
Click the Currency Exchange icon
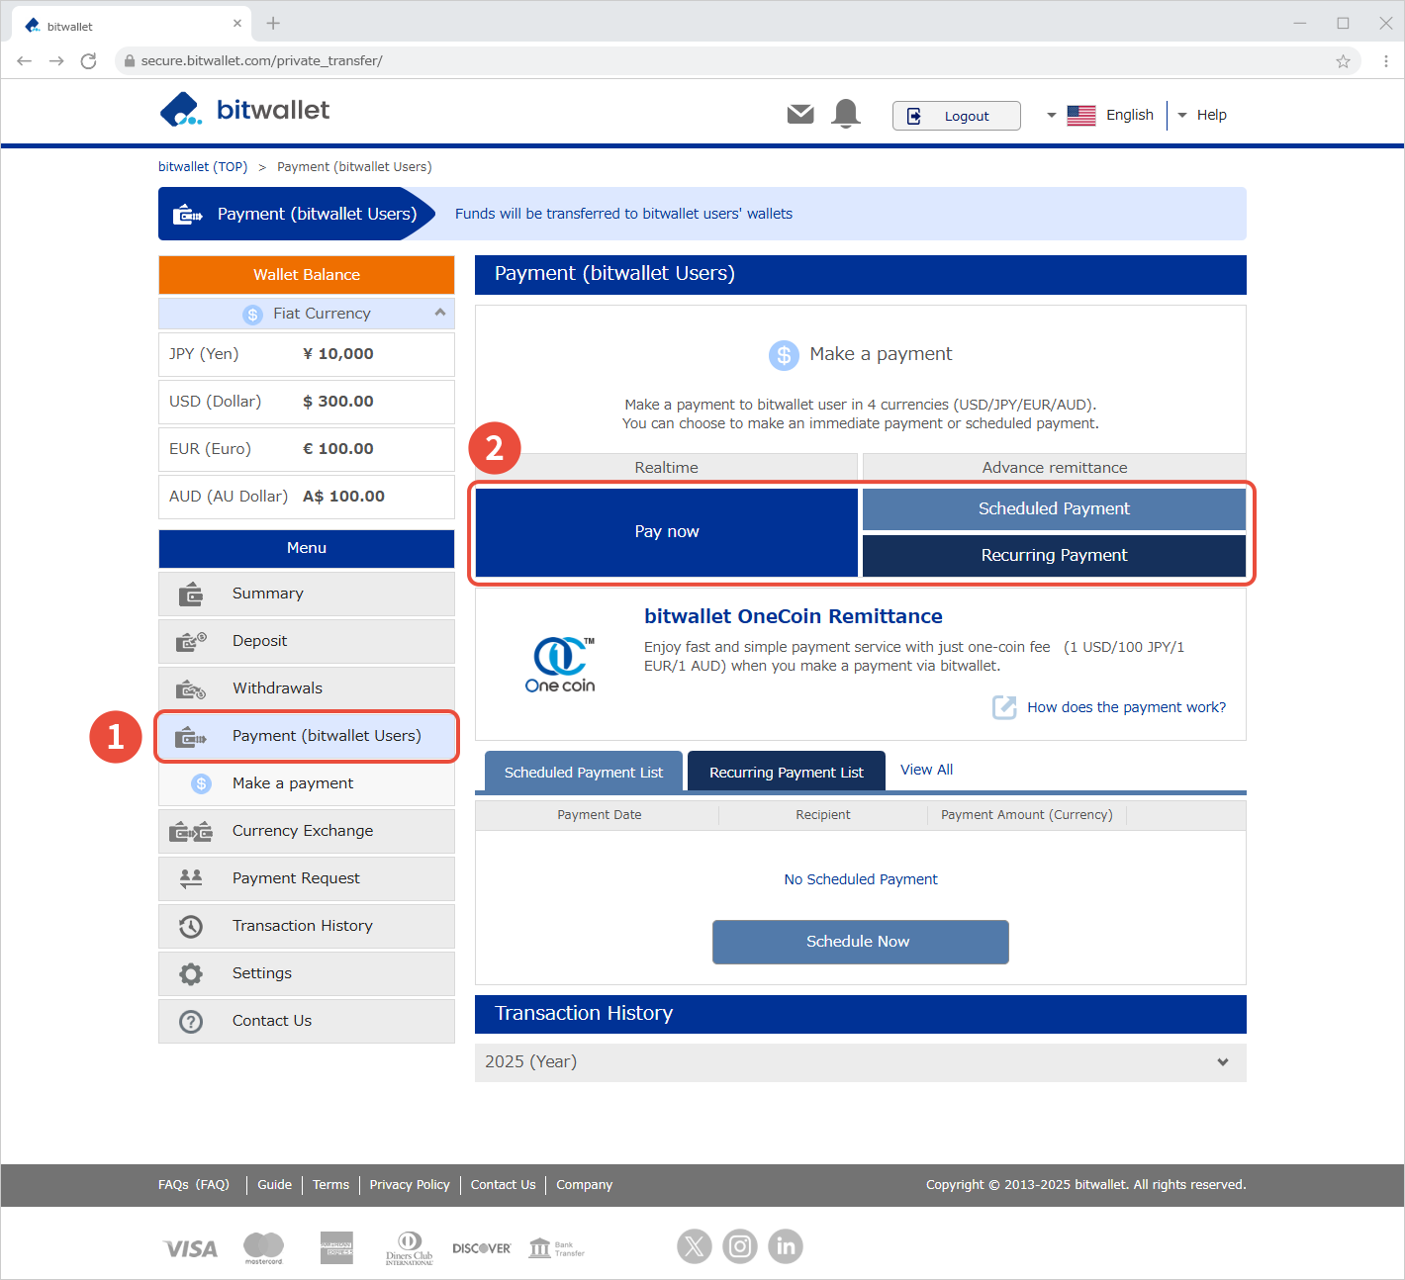point(191,832)
